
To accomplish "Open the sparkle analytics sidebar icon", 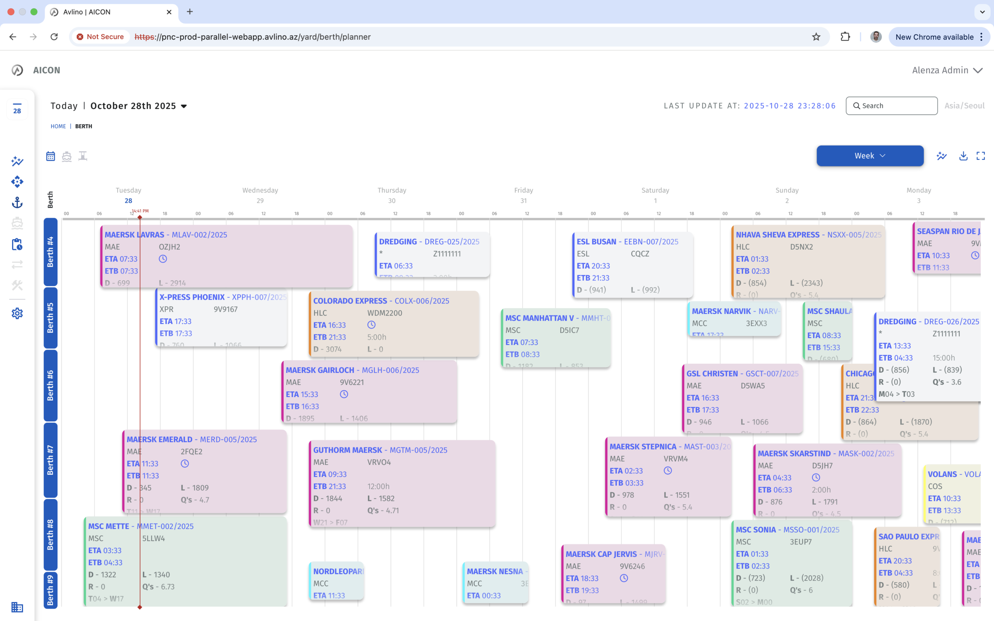I will (x=17, y=161).
